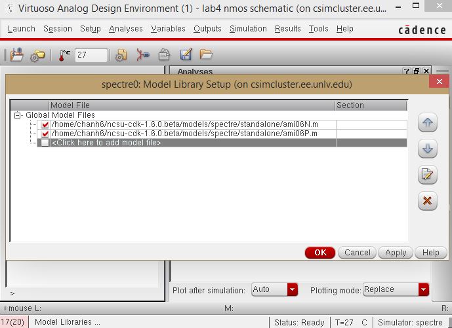Click the dialog Help button
The width and height of the screenshot is (452, 328).
pos(430,253)
